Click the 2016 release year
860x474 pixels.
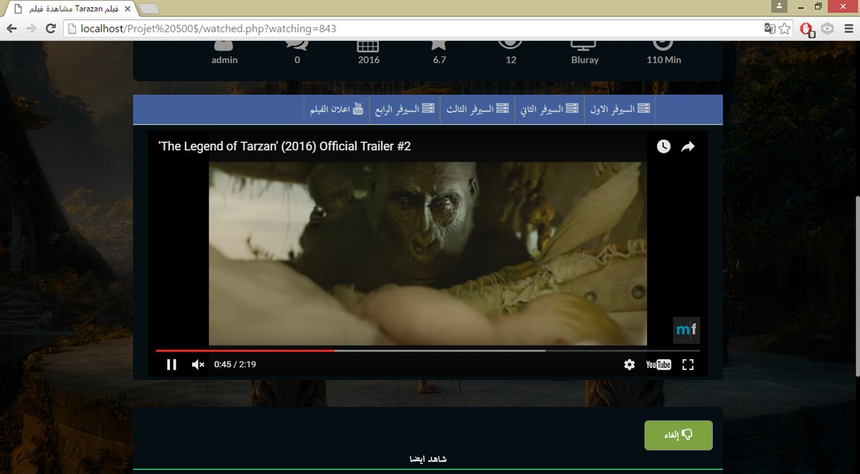point(368,60)
